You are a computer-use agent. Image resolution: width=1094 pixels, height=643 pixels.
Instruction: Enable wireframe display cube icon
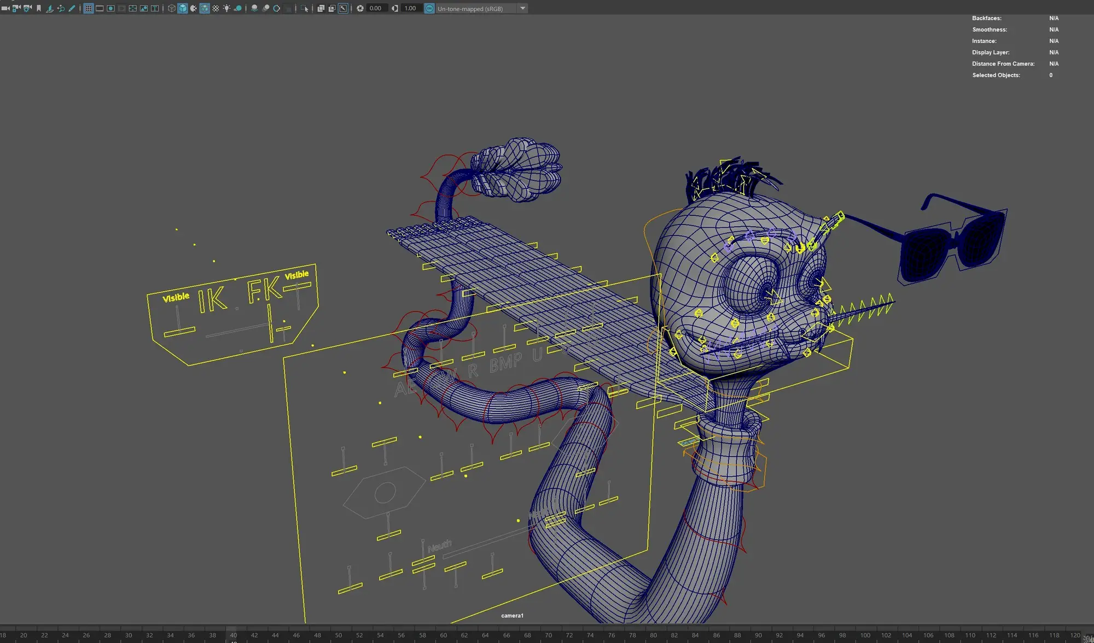click(x=171, y=8)
